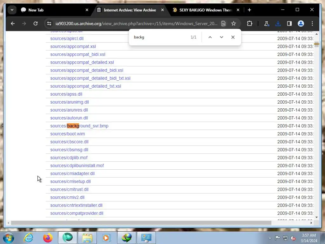Image resolution: width=325 pixels, height=244 pixels.
Task: Open sources/boot.wim link
Action: 68,134
